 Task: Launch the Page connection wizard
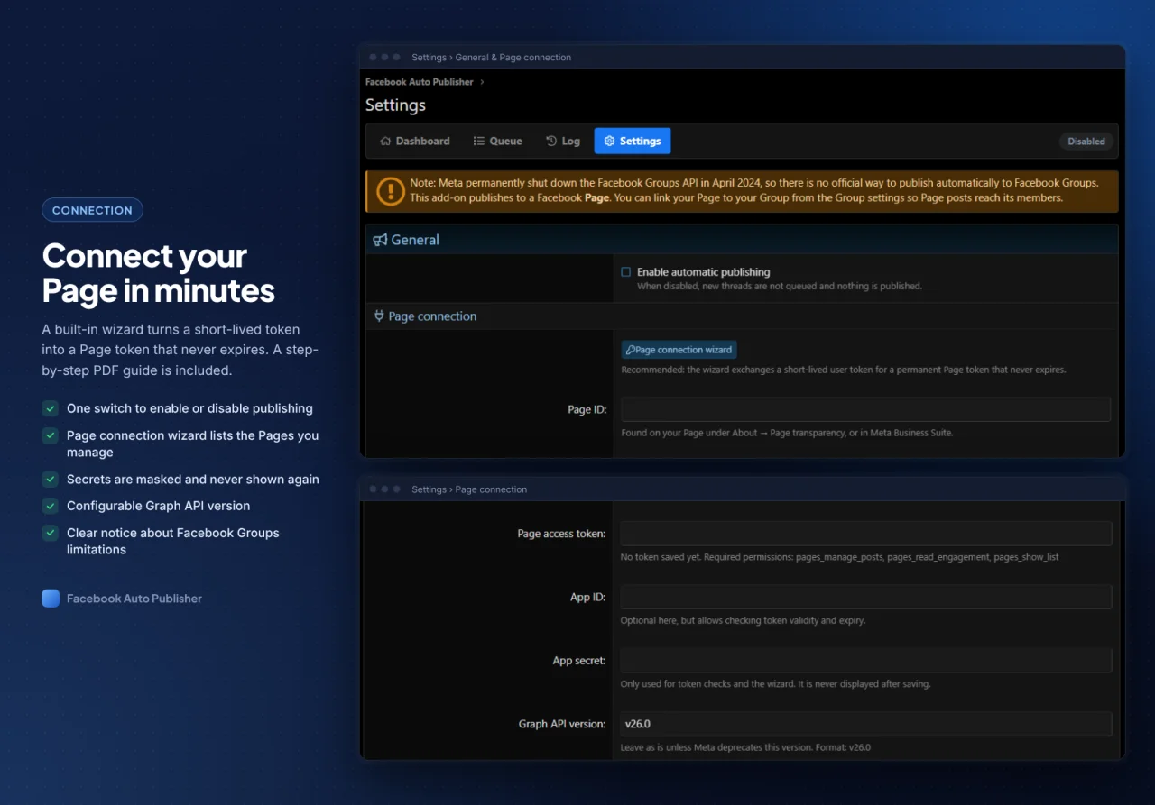click(x=679, y=350)
